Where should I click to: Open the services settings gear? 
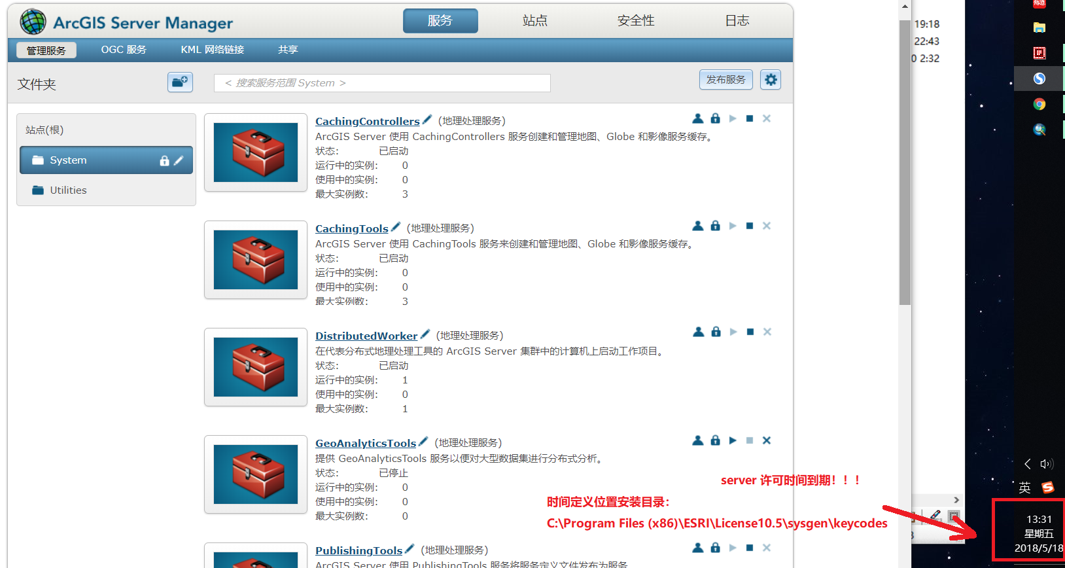pos(771,80)
